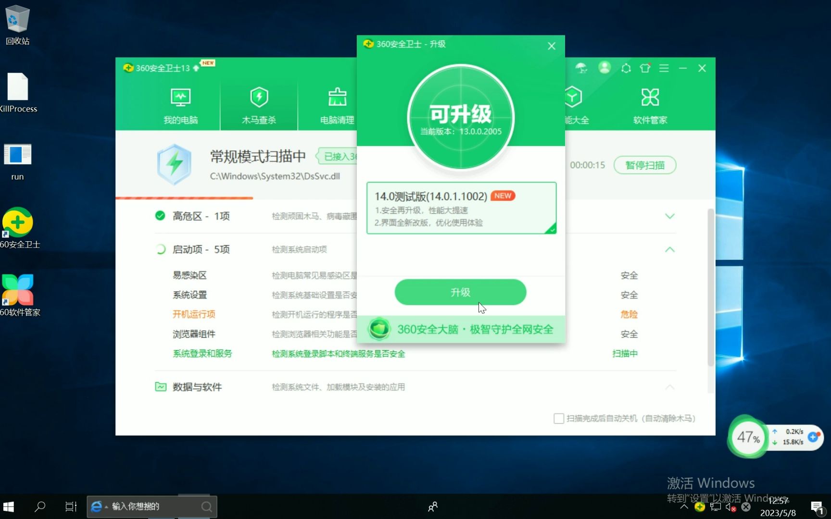Open the taskbar clock and date

click(x=778, y=507)
